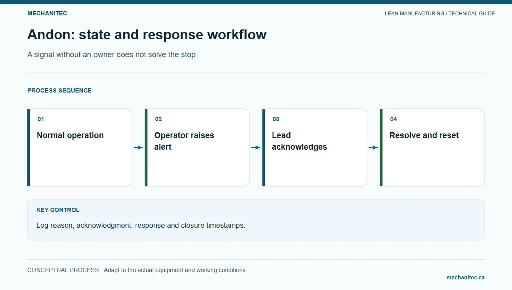512x290 pixels.
Task: Click the subtitle 'A signal without an owner'
Action: (111, 55)
